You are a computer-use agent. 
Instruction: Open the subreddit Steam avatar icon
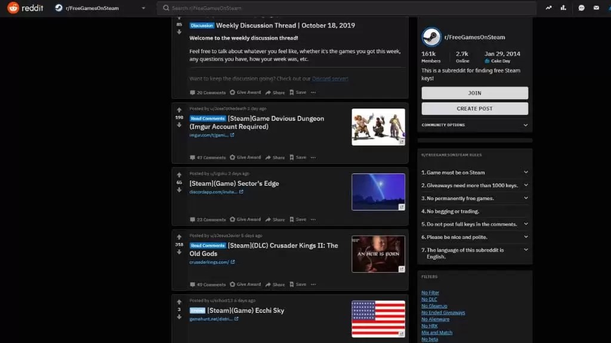[431, 38]
